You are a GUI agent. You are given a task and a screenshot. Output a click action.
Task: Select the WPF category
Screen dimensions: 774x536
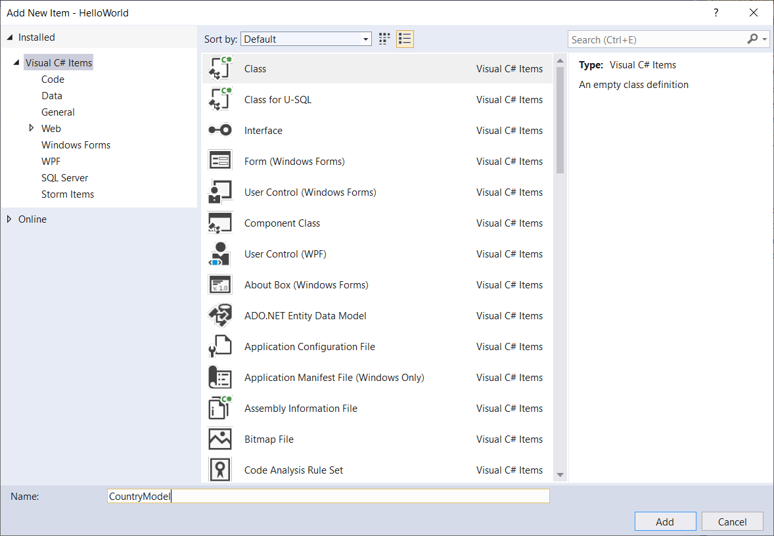pyautogui.click(x=51, y=161)
